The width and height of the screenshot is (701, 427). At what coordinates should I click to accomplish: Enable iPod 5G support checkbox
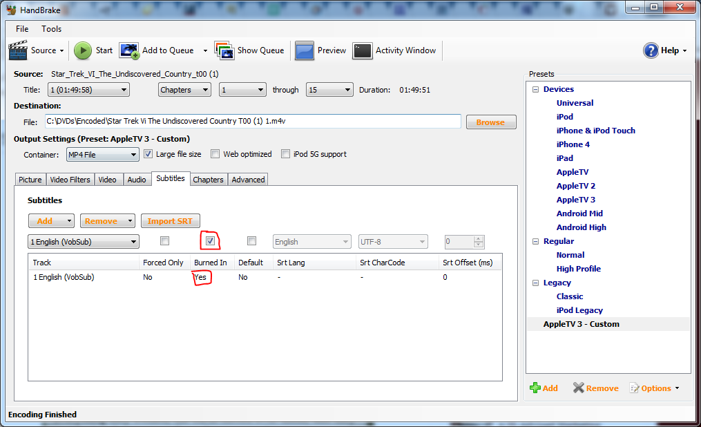click(285, 154)
